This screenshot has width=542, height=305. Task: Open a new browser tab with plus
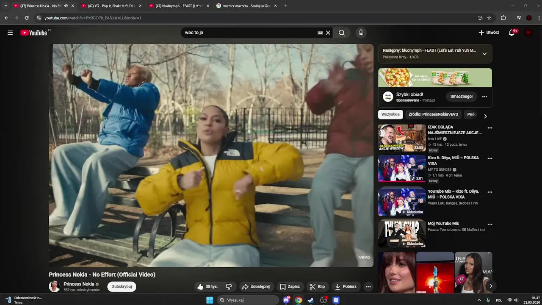pos(285,6)
